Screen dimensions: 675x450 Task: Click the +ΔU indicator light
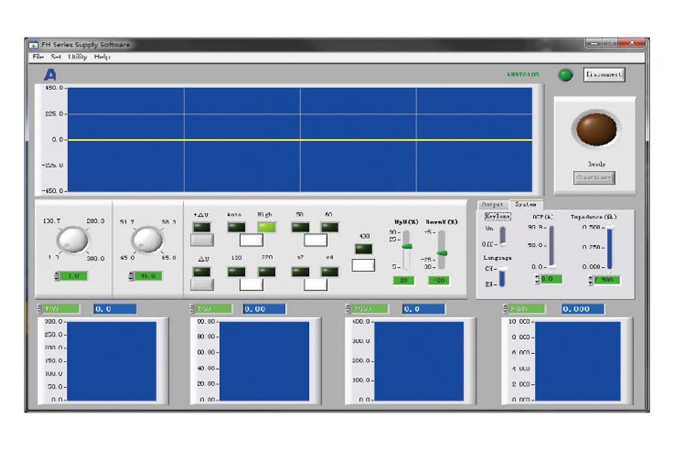click(202, 226)
